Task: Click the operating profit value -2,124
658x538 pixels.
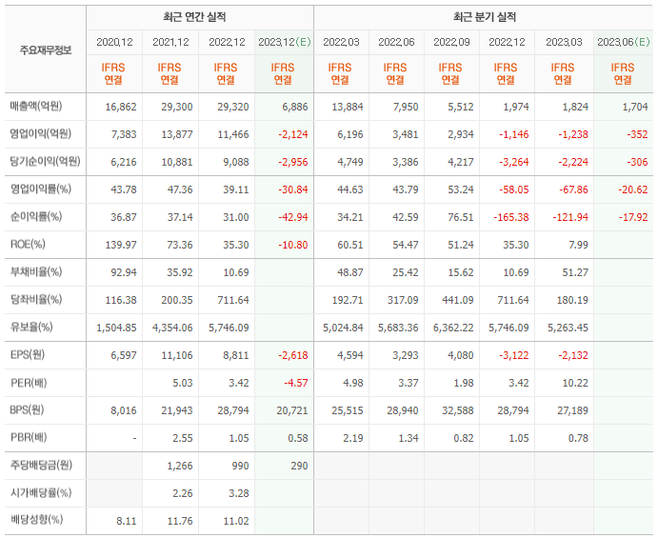Action: [x=293, y=134]
